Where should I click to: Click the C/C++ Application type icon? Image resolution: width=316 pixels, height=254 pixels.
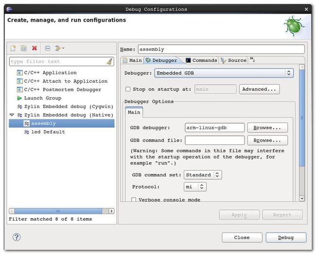click(19, 73)
